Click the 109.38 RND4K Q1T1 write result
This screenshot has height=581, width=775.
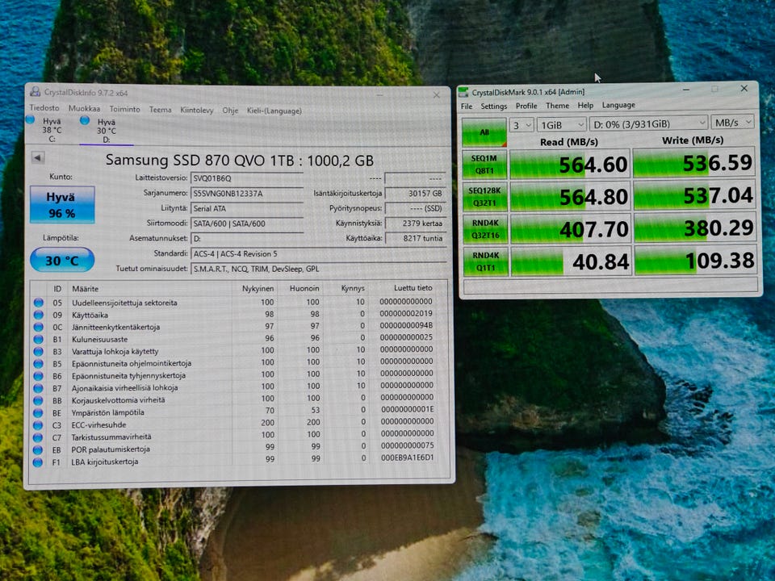pyautogui.click(x=695, y=261)
